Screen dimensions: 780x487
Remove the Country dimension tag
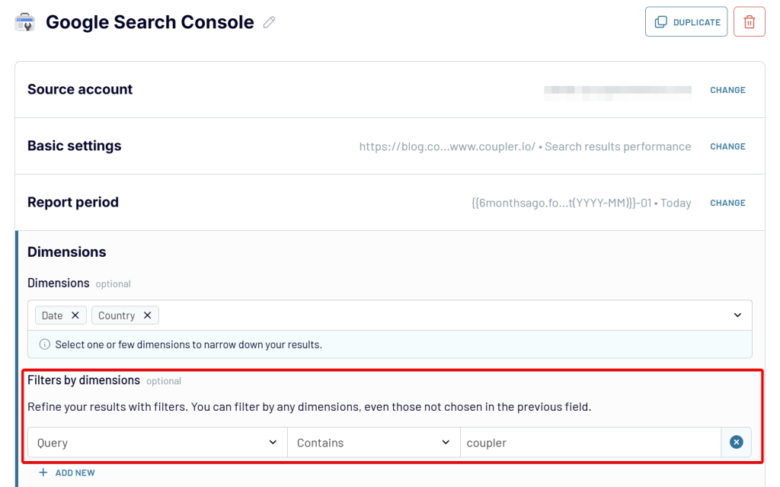[147, 316]
